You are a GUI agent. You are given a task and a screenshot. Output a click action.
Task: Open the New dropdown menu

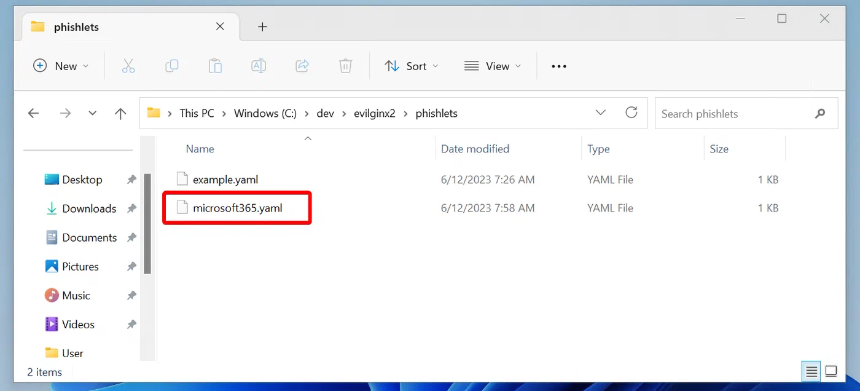click(x=61, y=66)
